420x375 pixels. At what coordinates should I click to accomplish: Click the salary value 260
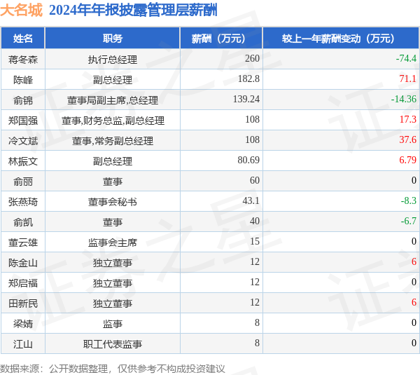(252, 58)
